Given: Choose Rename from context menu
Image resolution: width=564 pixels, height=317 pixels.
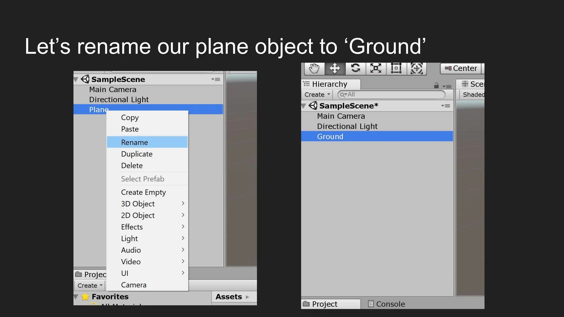Looking at the screenshot, I should (x=147, y=142).
